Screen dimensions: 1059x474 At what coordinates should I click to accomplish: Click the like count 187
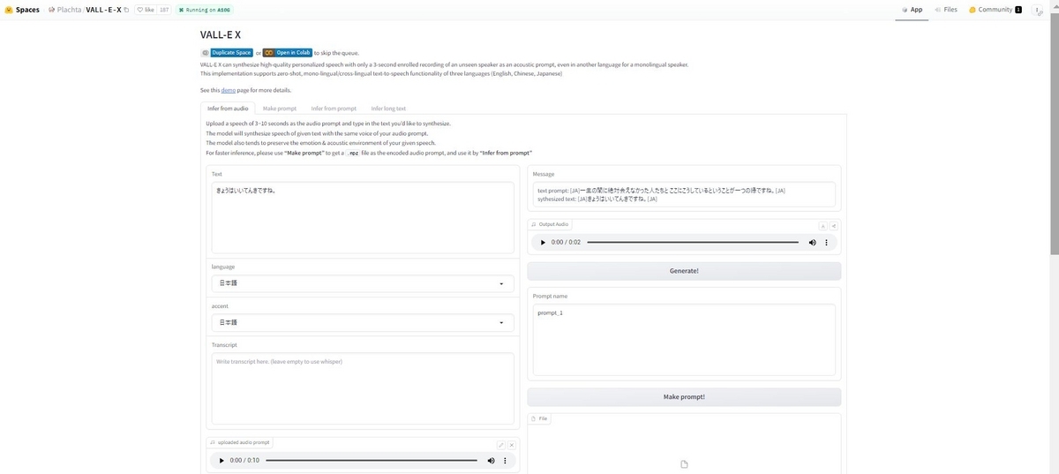coord(164,10)
